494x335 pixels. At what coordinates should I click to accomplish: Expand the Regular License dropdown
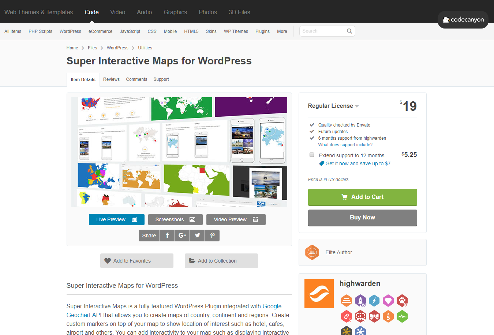click(333, 106)
